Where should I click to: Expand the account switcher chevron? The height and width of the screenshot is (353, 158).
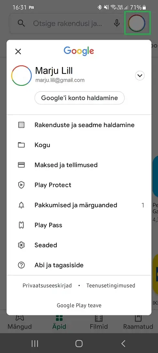point(140,76)
